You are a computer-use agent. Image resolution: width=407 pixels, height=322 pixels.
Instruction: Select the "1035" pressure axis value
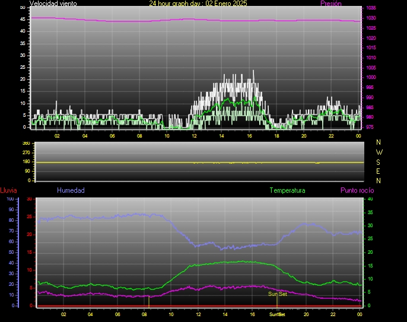(x=371, y=8)
